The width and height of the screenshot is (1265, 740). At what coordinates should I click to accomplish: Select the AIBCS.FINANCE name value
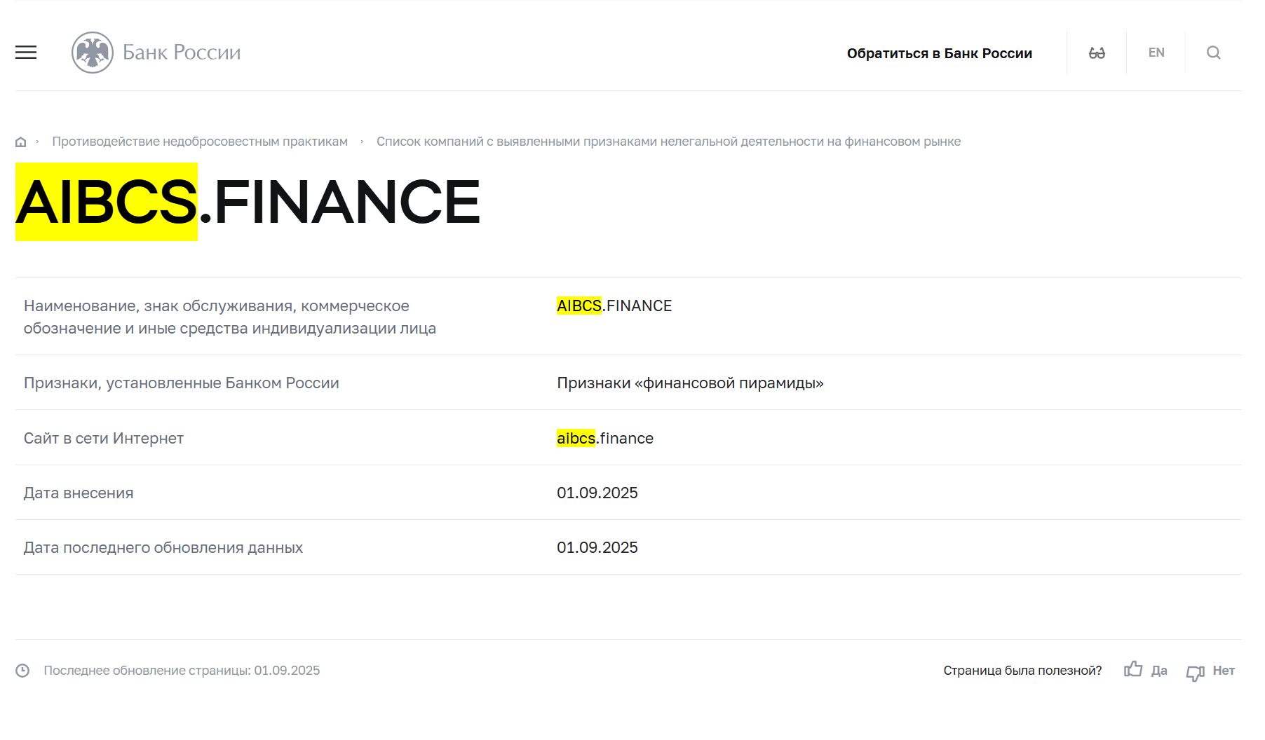click(x=614, y=306)
